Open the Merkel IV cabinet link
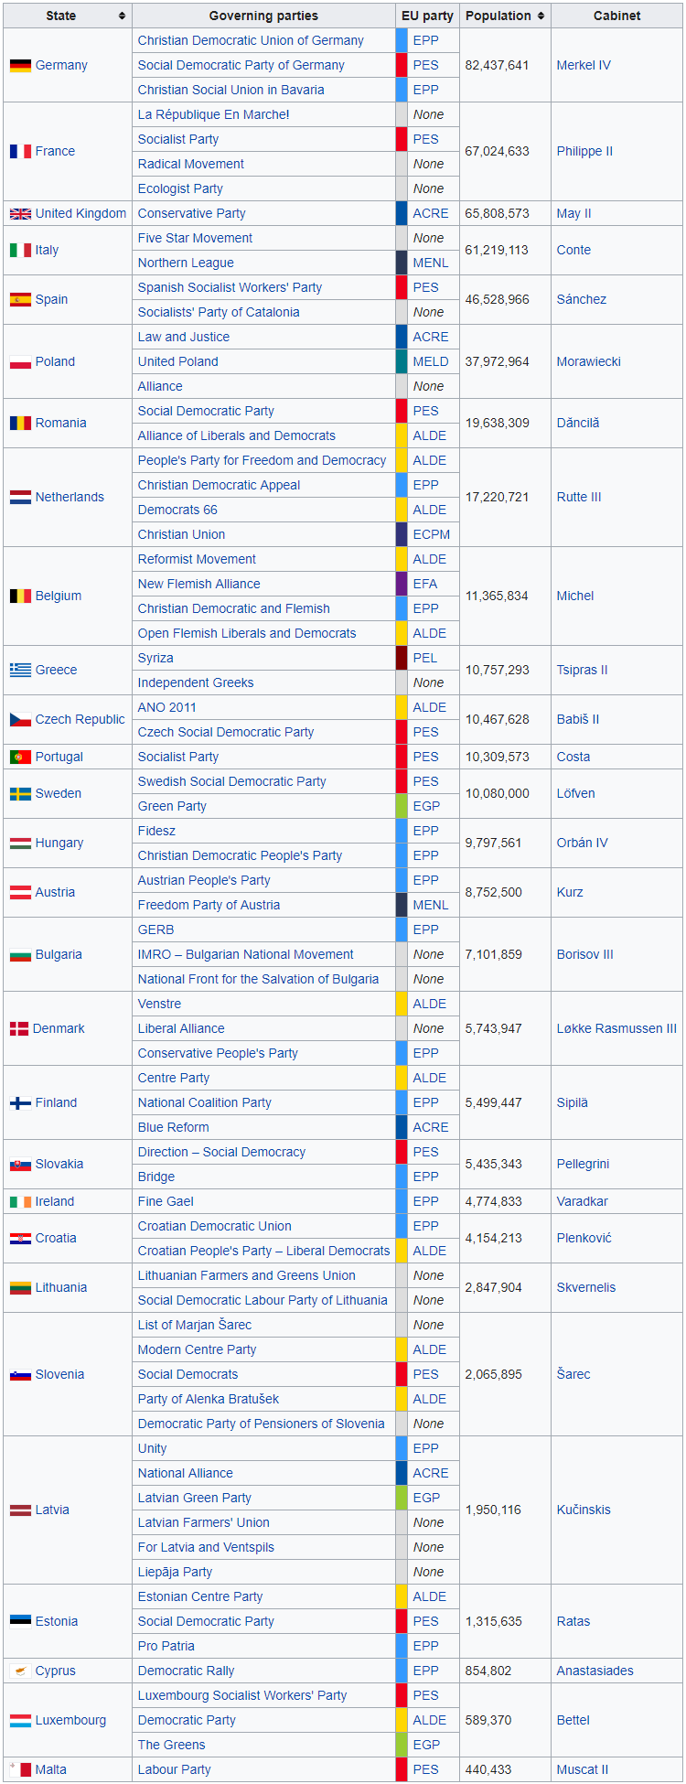This screenshot has width=686, height=1784. pos(584,66)
